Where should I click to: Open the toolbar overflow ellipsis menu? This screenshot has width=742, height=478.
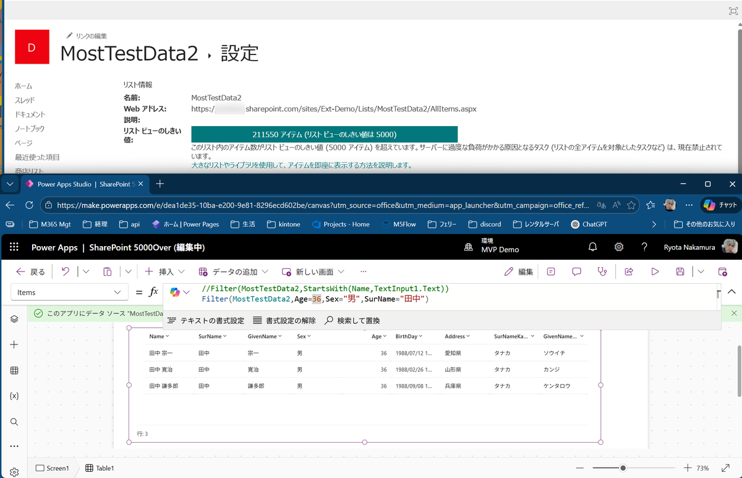[x=363, y=271]
